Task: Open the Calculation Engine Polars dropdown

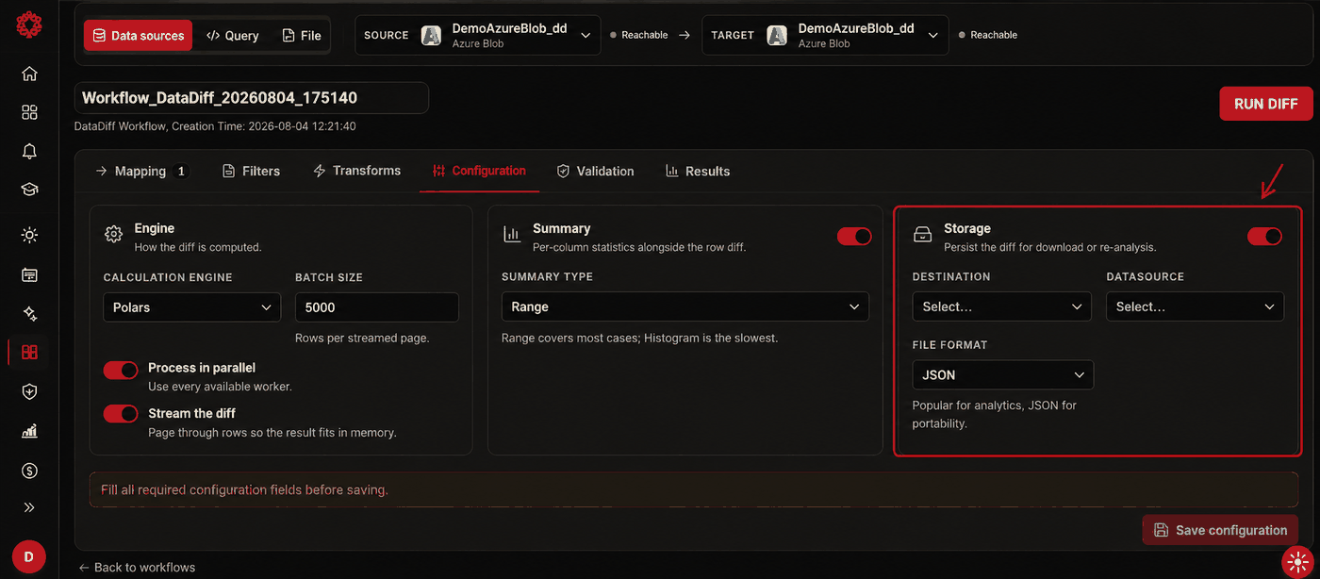Action: [191, 307]
